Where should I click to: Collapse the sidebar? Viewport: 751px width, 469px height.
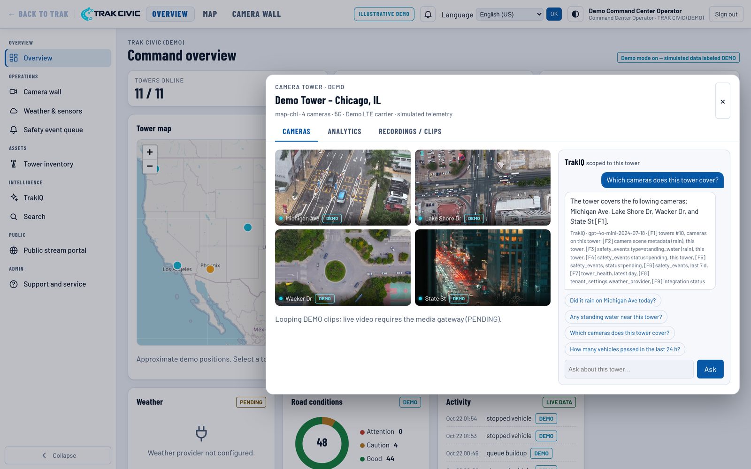click(x=58, y=455)
